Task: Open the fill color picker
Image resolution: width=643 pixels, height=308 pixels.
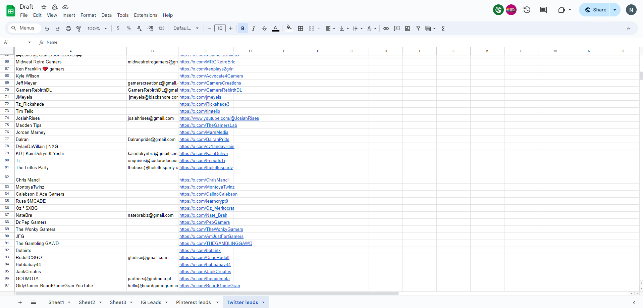Action: point(289,28)
